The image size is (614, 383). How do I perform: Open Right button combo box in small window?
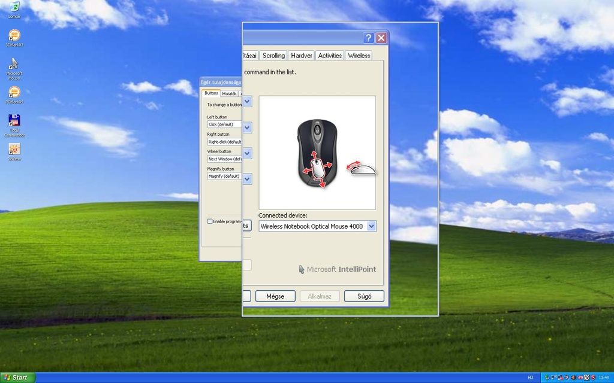(225, 142)
